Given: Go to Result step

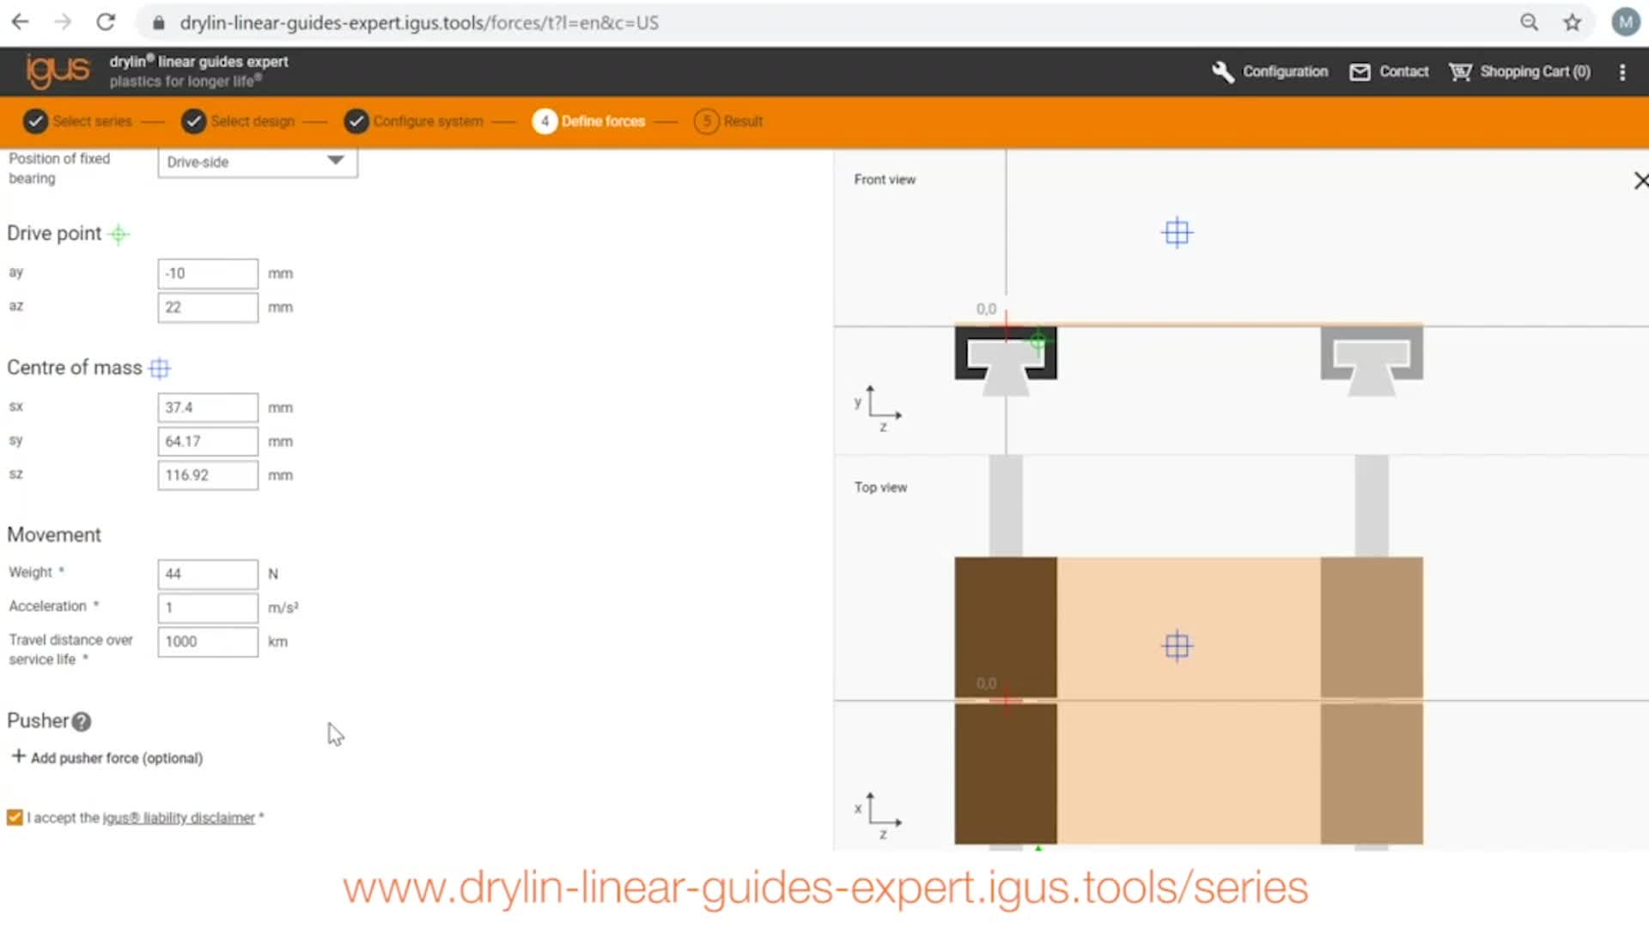Looking at the screenshot, I should coord(728,121).
